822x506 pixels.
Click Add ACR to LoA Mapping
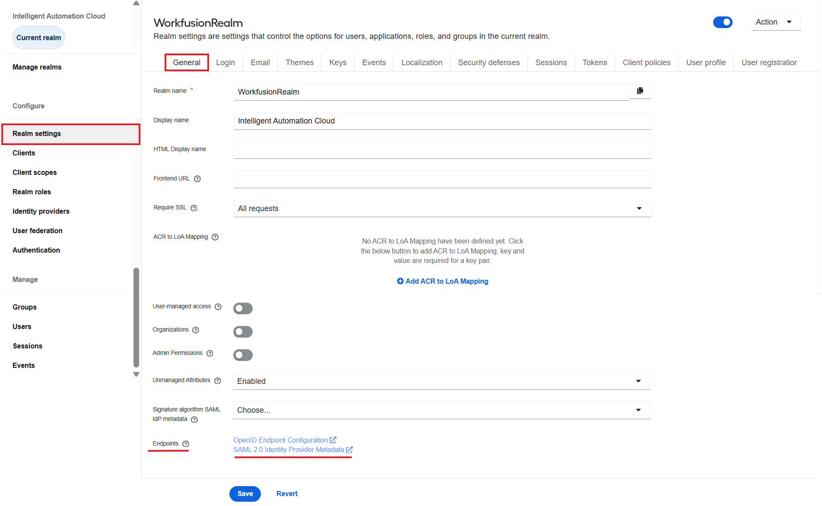coord(443,281)
